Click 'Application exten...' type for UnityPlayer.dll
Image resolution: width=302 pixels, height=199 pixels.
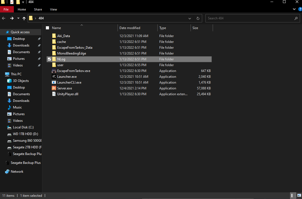click(x=173, y=94)
